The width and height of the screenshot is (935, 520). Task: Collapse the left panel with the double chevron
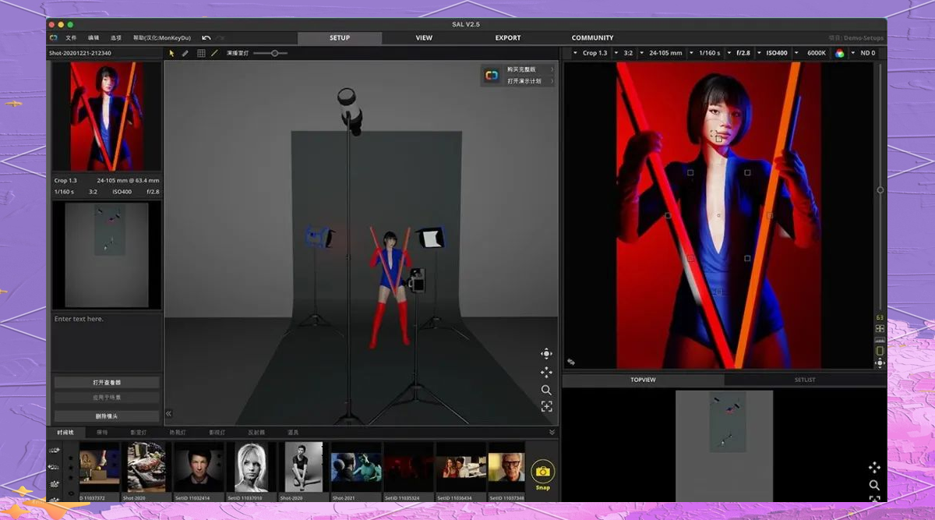[168, 414]
